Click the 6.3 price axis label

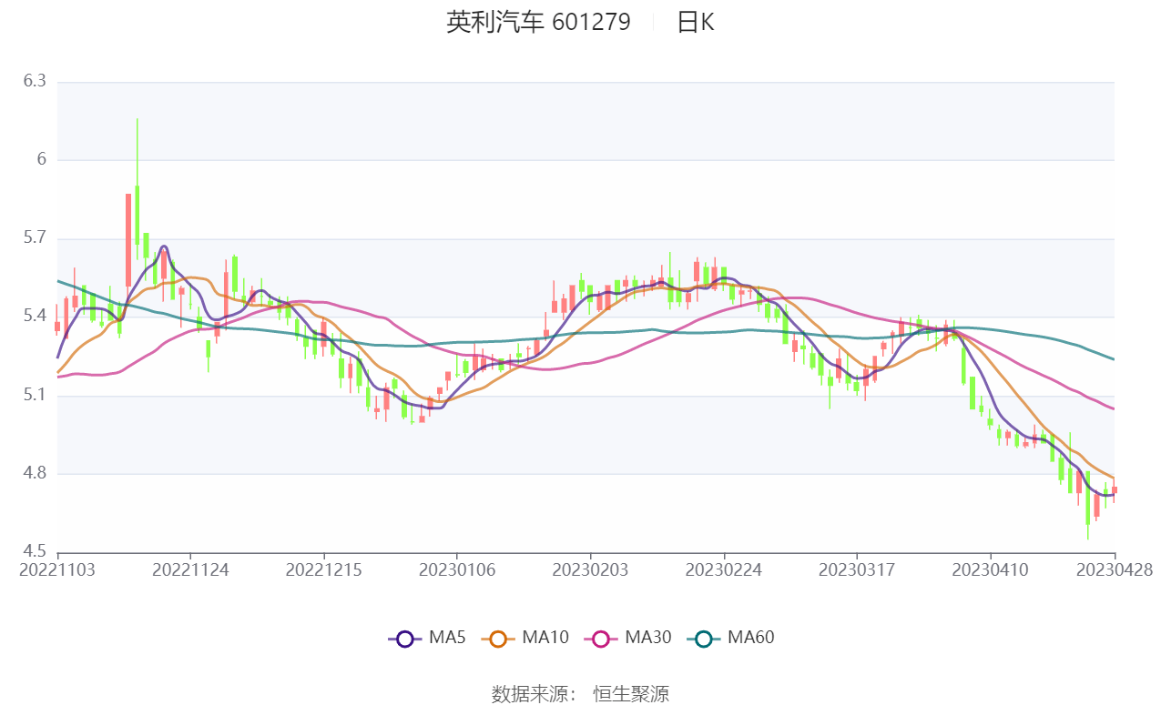35,82
